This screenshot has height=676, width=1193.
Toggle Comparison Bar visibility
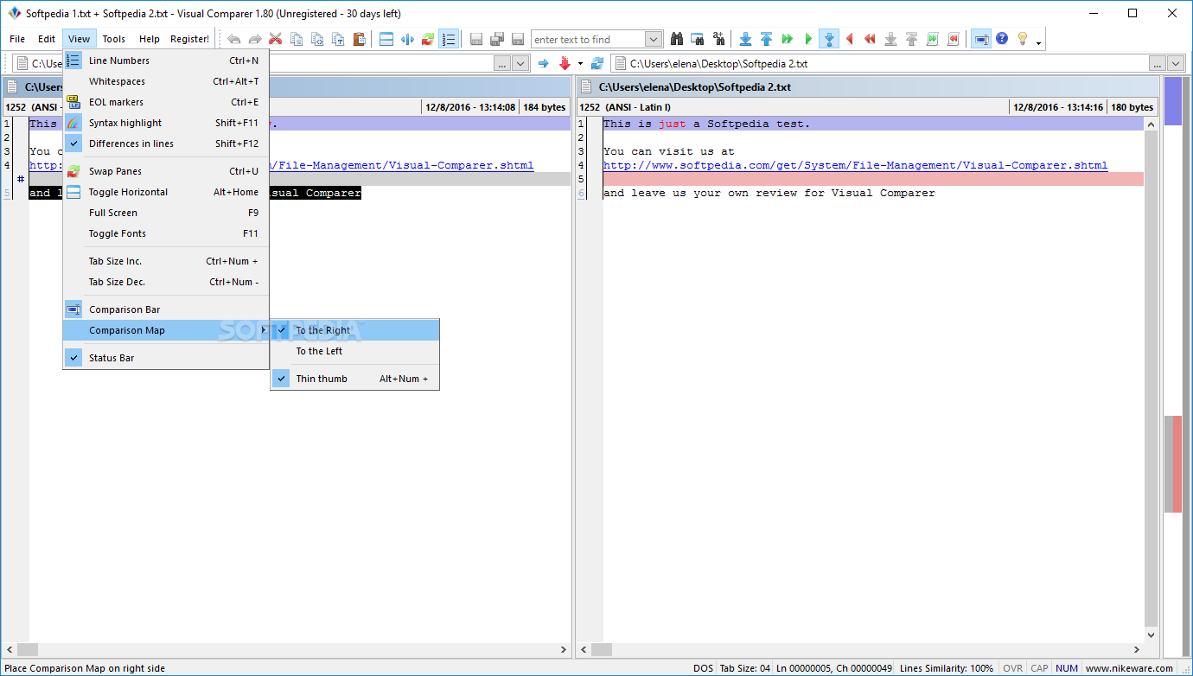click(166, 309)
